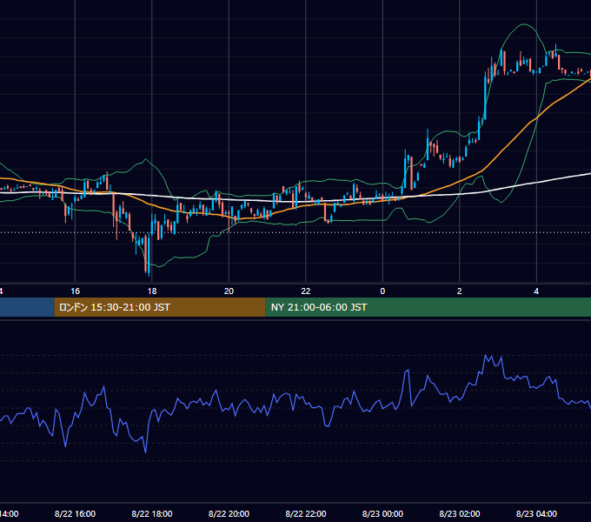Click the 18 hour label on price chart axis
This screenshot has width=591, height=522.
152,291
